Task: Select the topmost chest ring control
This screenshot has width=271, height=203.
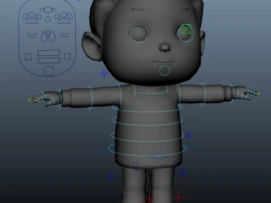Action: (147, 108)
